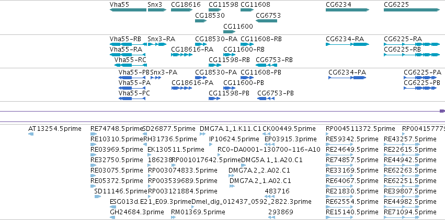Select EST SD11146.5prime

[98, 196]
